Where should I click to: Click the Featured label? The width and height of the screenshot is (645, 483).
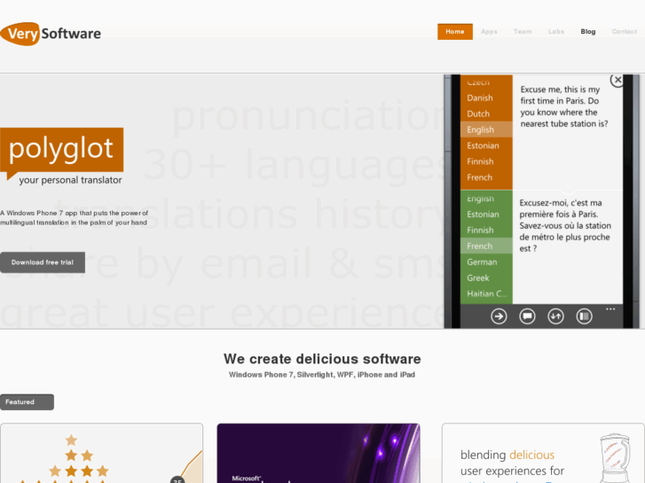click(x=27, y=402)
